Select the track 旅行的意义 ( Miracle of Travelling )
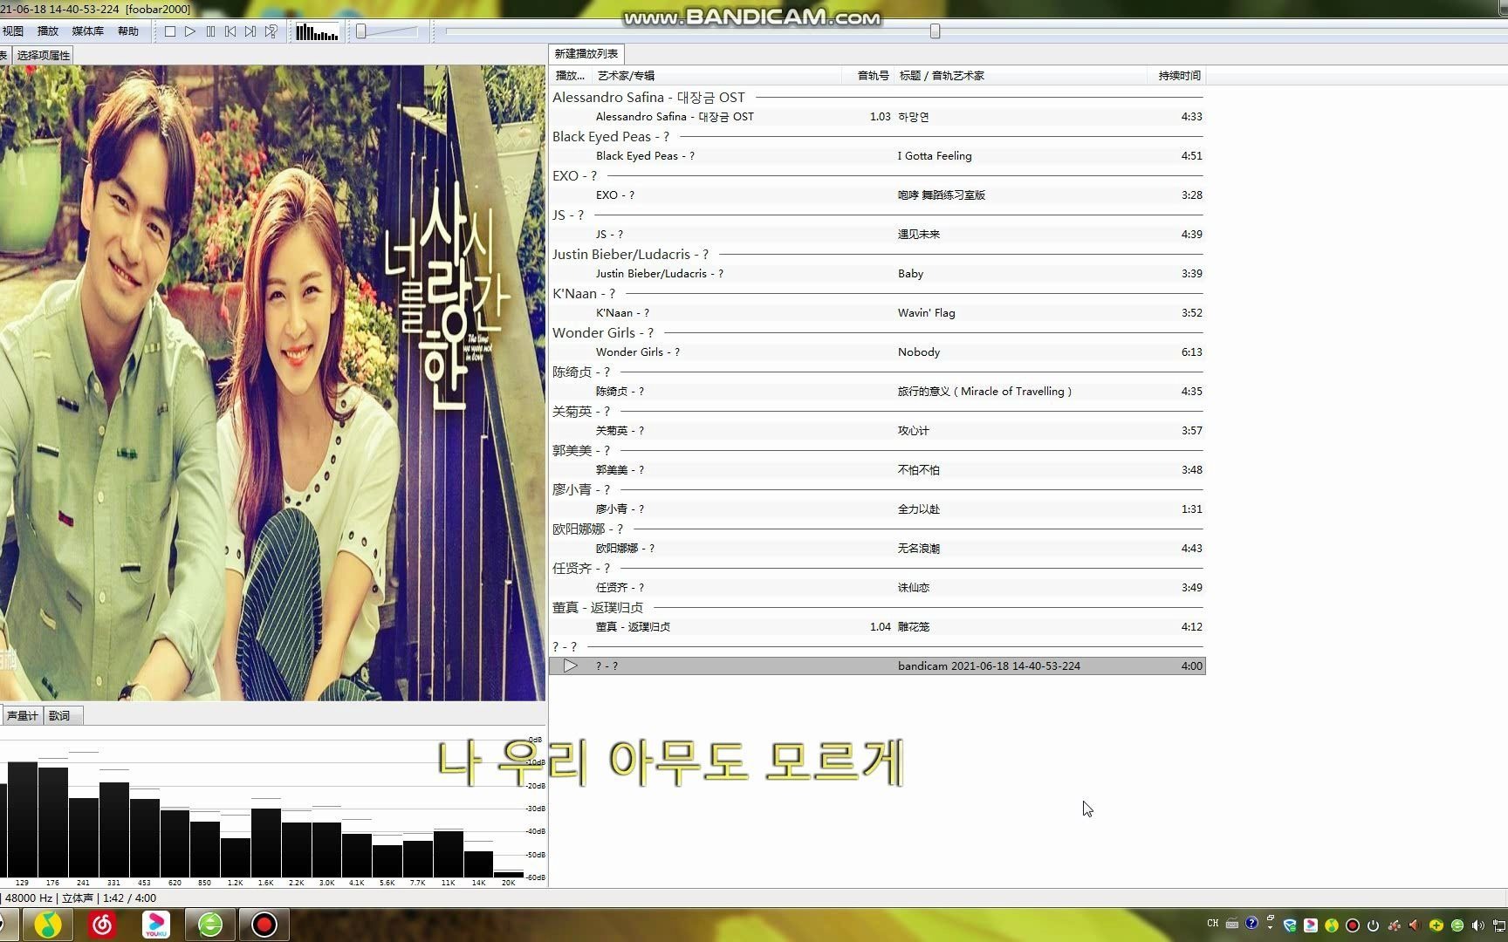1508x942 pixels. click(x=877, y=392)
